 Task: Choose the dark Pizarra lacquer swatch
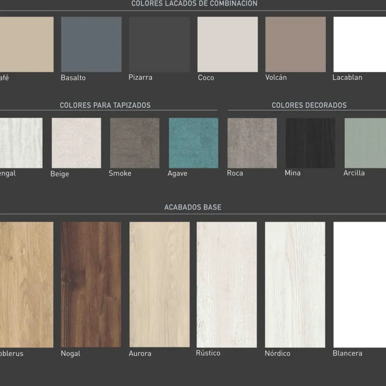click(x=159, y=44)
